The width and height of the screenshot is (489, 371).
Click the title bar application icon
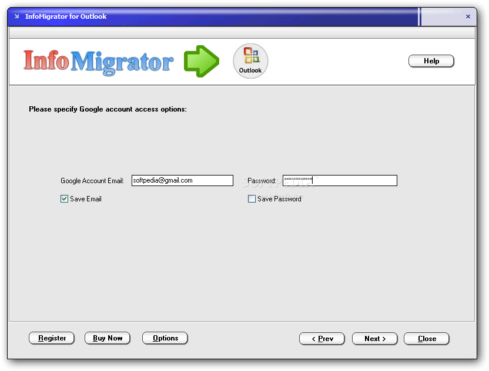point(16,16)
